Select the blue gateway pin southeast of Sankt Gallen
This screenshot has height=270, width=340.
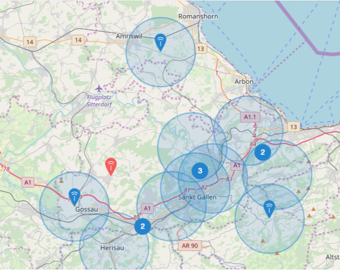[269, 209]
